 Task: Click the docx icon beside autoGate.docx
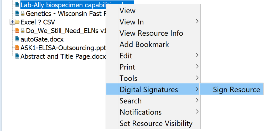(x=17, y=40)
